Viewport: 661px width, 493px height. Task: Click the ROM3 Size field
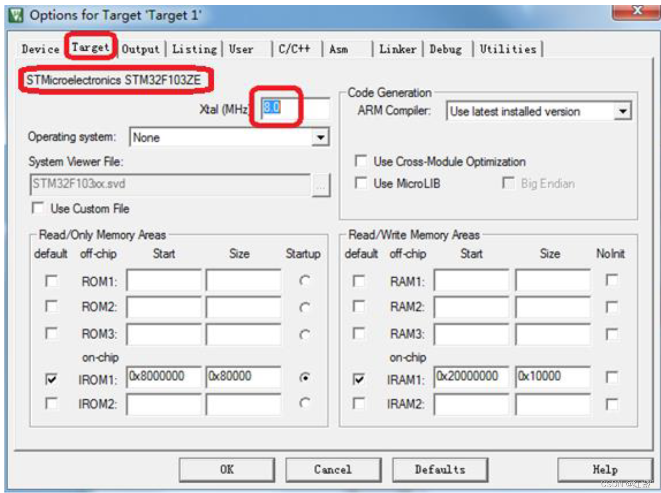243,334
